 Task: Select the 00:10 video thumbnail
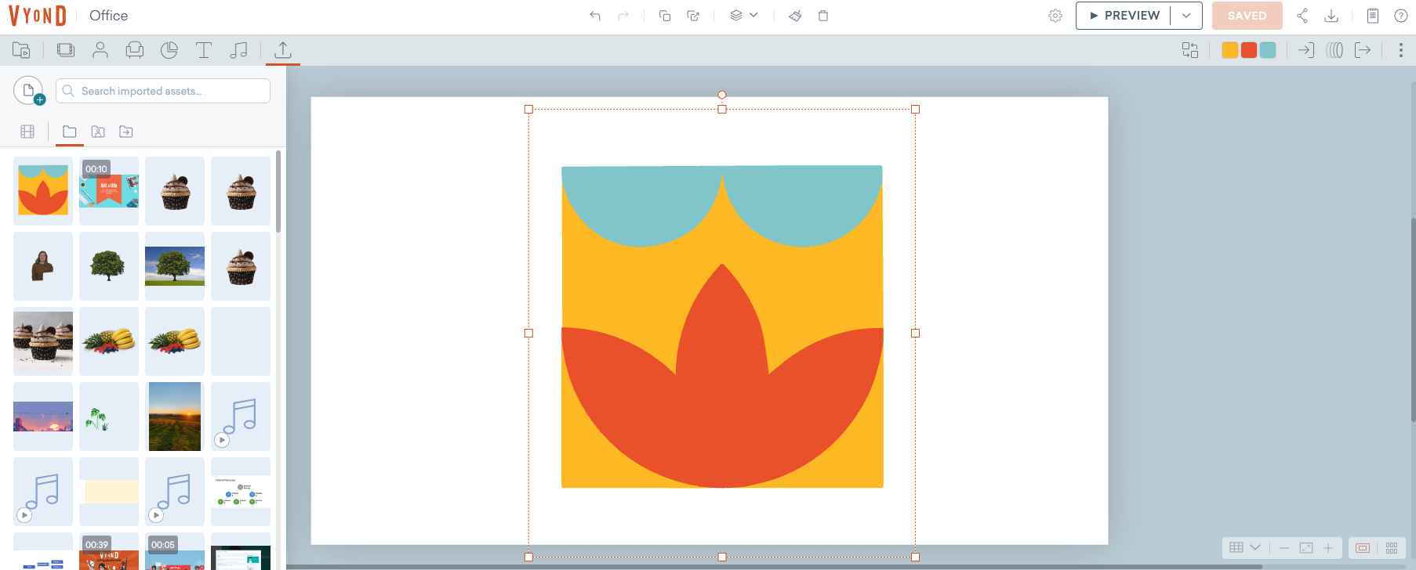pyautogui.click(x=109, y=191)
